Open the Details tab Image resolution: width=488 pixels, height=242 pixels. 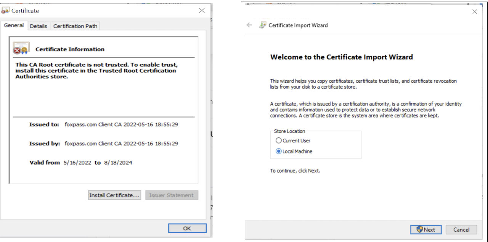(x=39, y=26)
